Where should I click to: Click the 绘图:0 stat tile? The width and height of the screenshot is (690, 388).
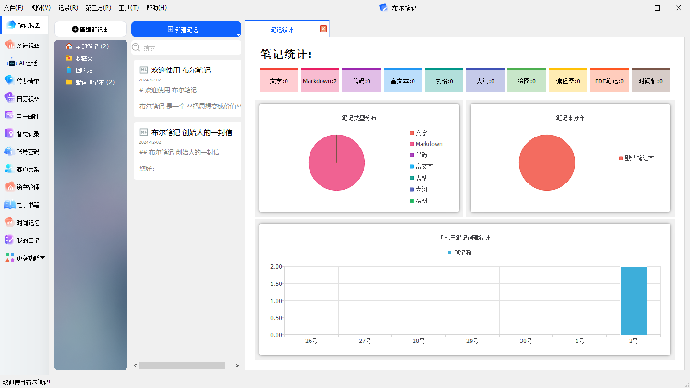527,80
